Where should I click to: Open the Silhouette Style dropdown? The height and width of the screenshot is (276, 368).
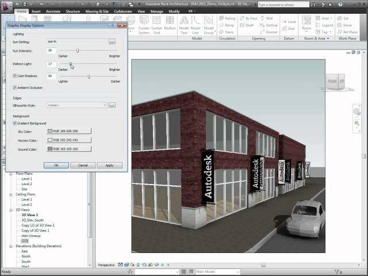coord(77,105)
